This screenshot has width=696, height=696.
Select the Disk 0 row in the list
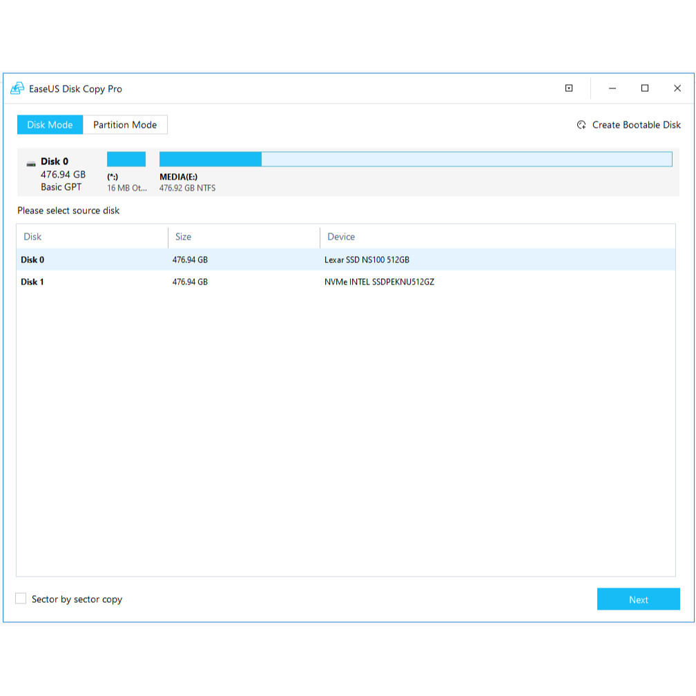[346, 260]
